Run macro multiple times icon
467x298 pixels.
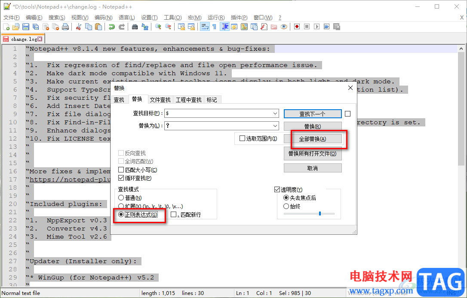[327, 27]
